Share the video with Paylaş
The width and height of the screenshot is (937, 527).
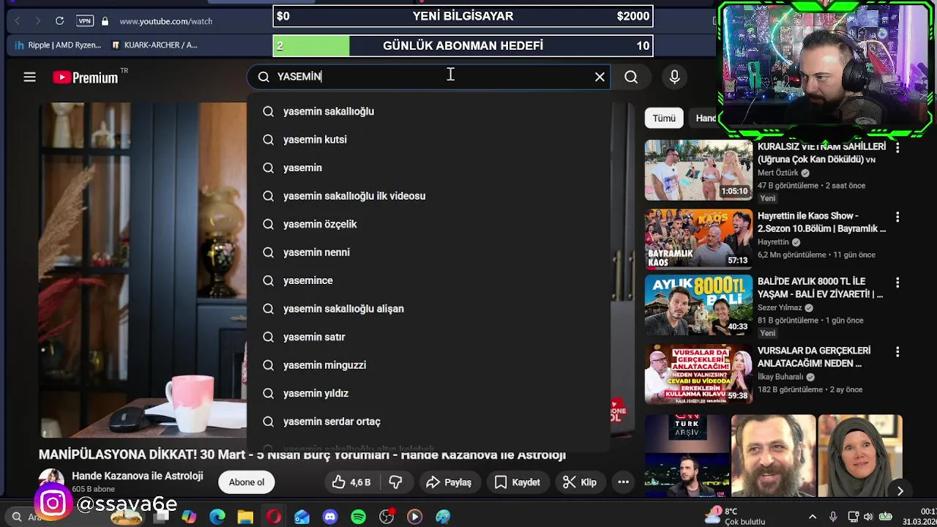click(449, 482)
